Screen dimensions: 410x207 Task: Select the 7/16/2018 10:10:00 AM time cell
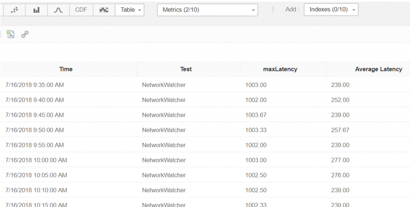click(x=36, y=190)
